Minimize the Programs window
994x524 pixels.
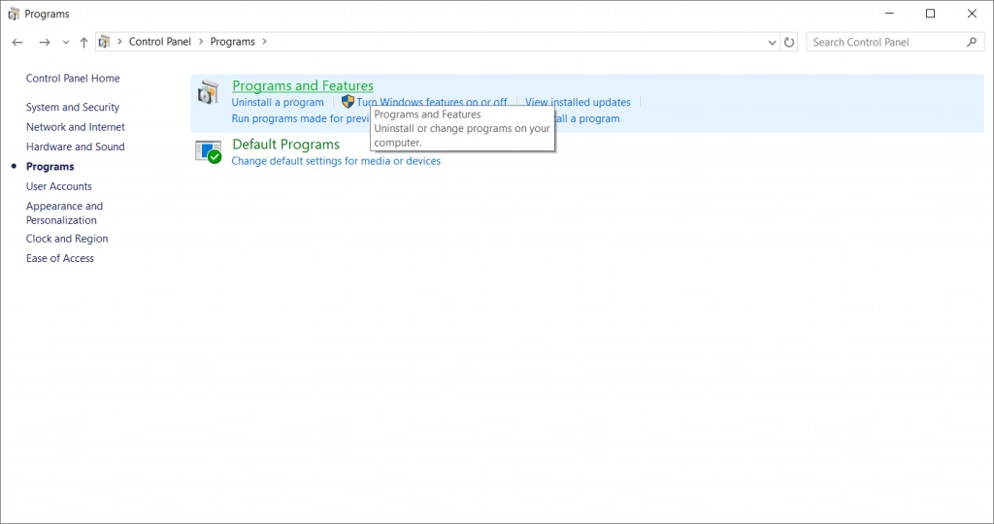point(889,14)
